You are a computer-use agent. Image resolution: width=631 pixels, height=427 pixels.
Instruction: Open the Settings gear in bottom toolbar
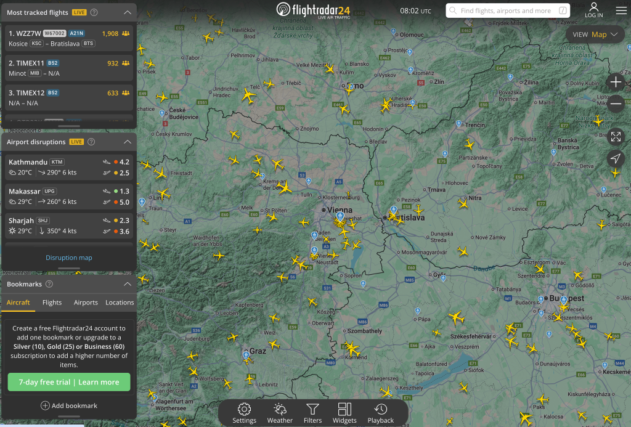[244, 413]
